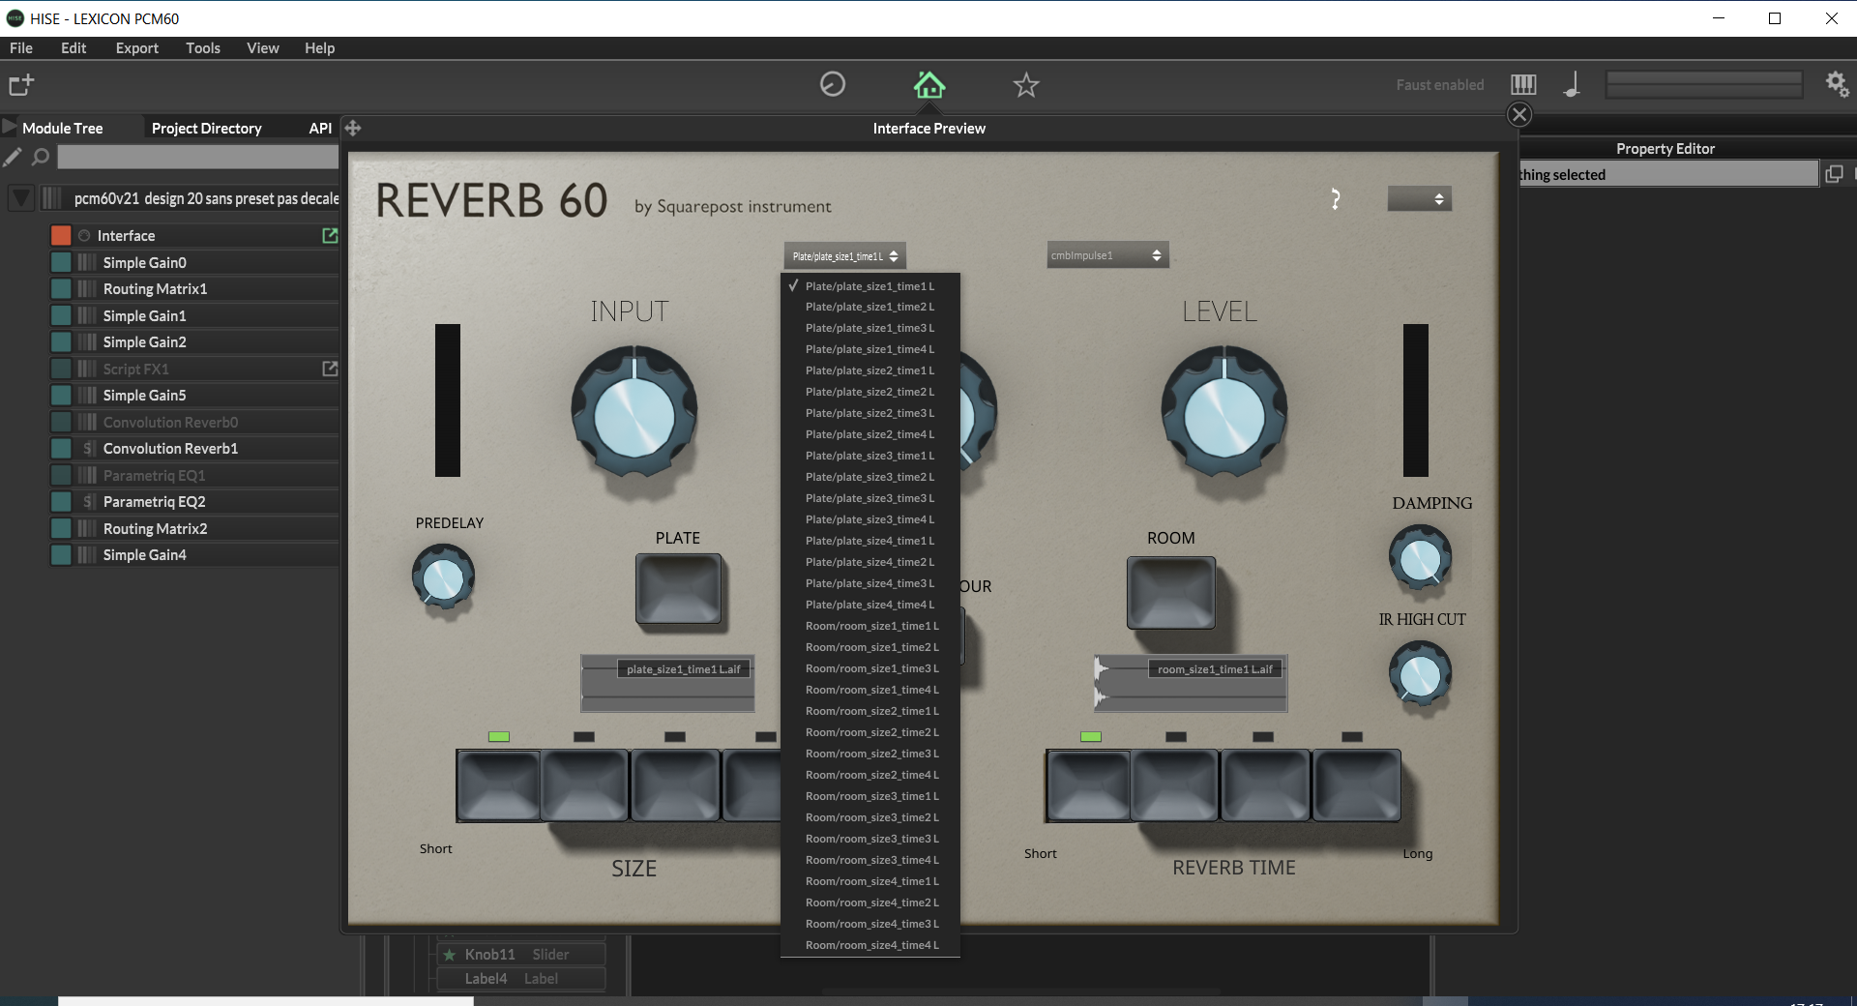Close the Interface Preview popup
The image size is (1857, 1006).
[x=1519, y=115]
